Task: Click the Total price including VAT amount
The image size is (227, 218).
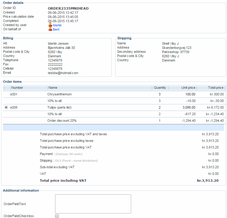Action: (x=207, y=181)
